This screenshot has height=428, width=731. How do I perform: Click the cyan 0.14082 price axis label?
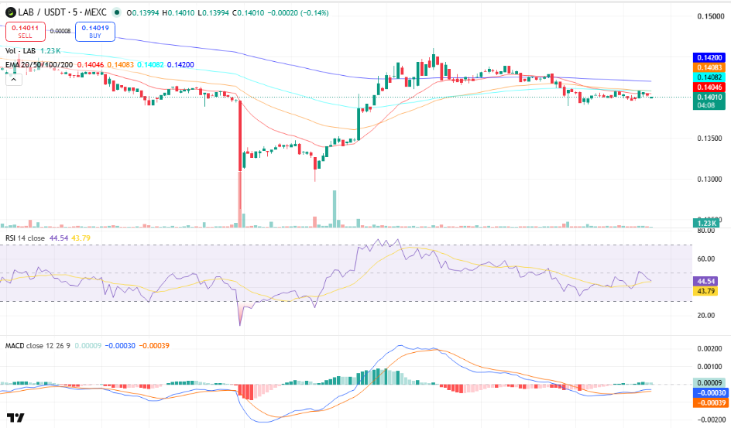[709, 77]
